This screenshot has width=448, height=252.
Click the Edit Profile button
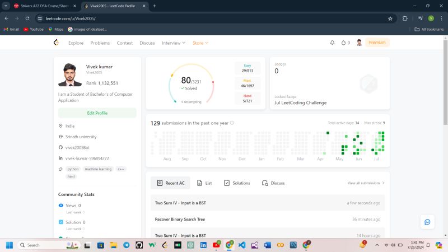tap(97, 113)
